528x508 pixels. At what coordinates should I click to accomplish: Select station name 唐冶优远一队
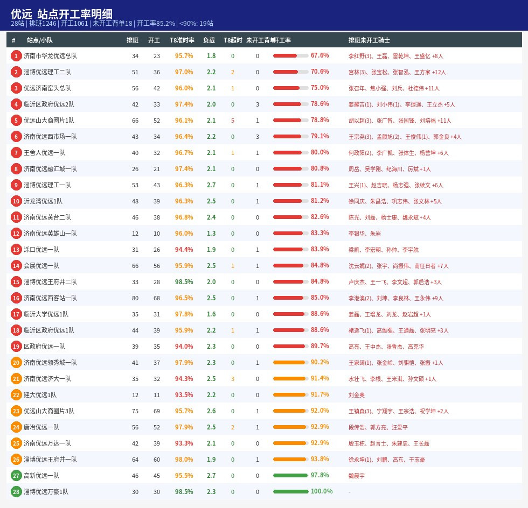pos(41,427)
